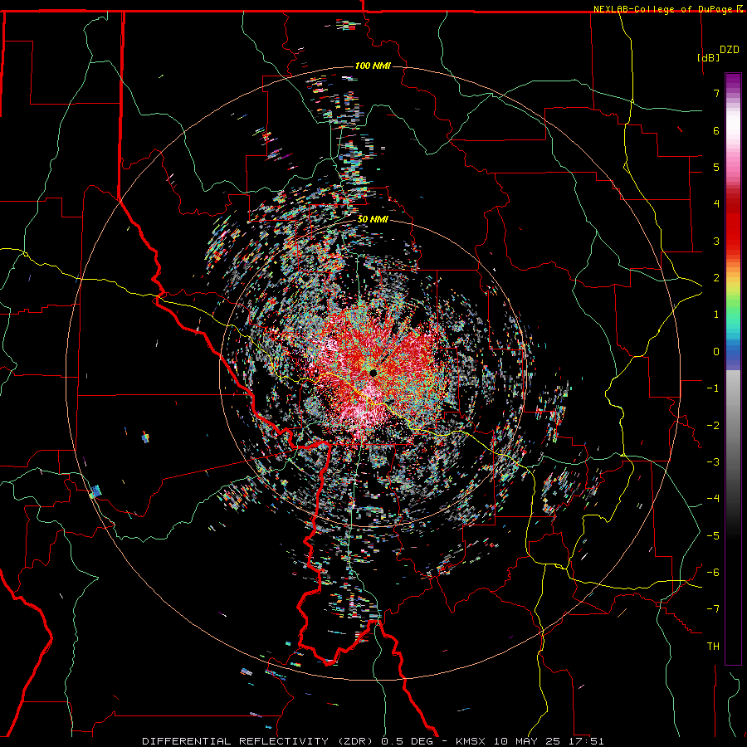The width and height of the screenshot is (747, 747).
Task: Click the 3 value on the color scale
Action: (x=716, y=241)
